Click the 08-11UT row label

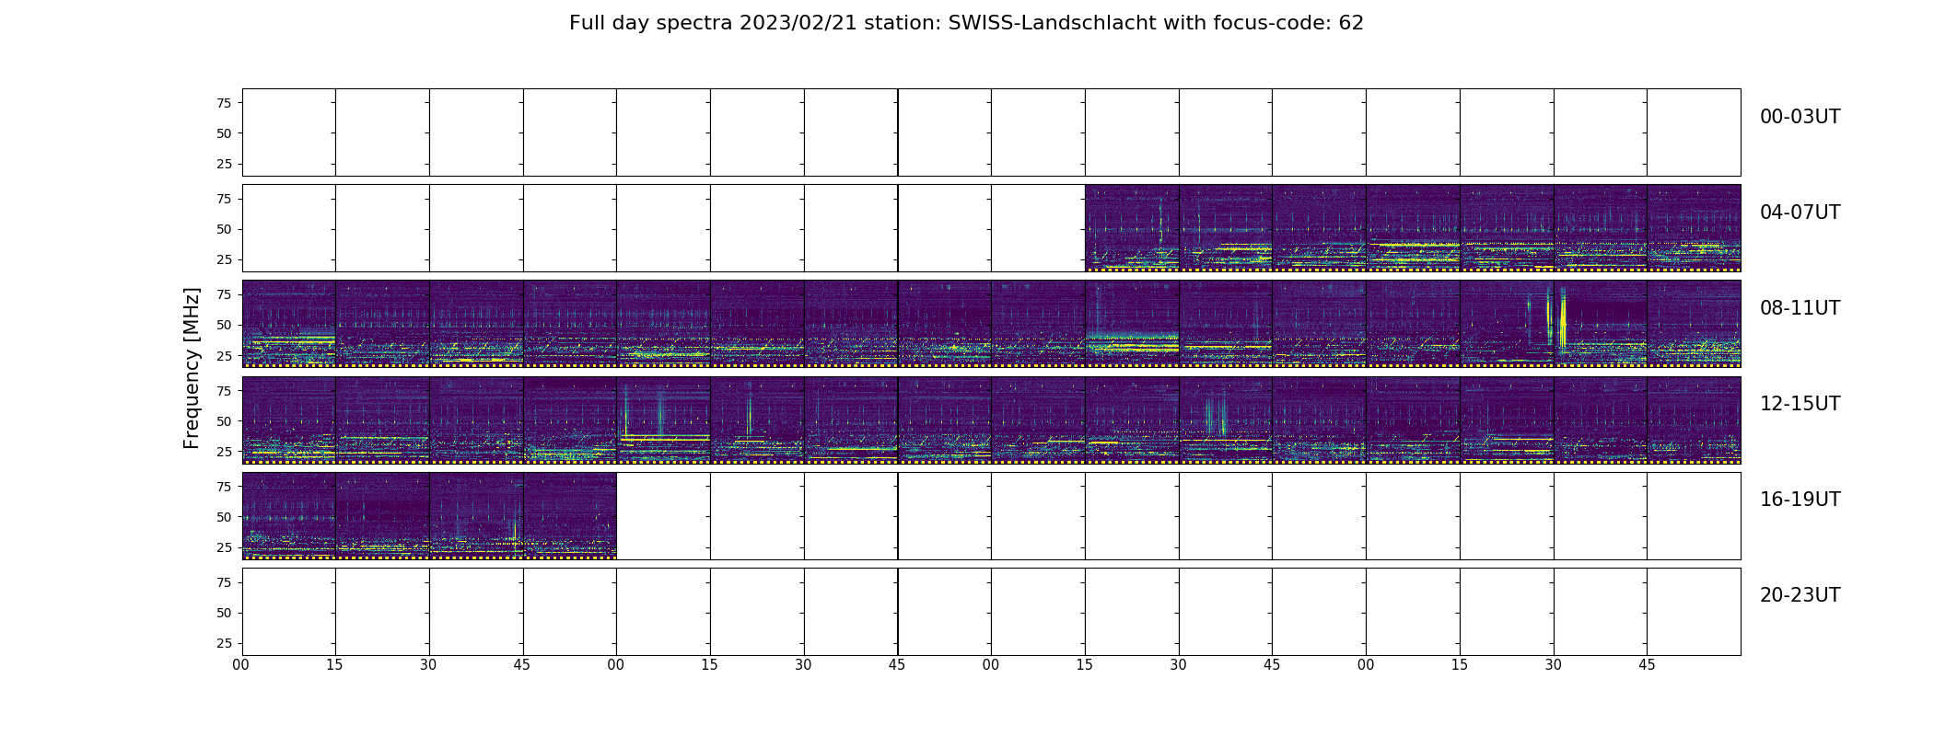pyautogui.click(x=1800, y=308)
